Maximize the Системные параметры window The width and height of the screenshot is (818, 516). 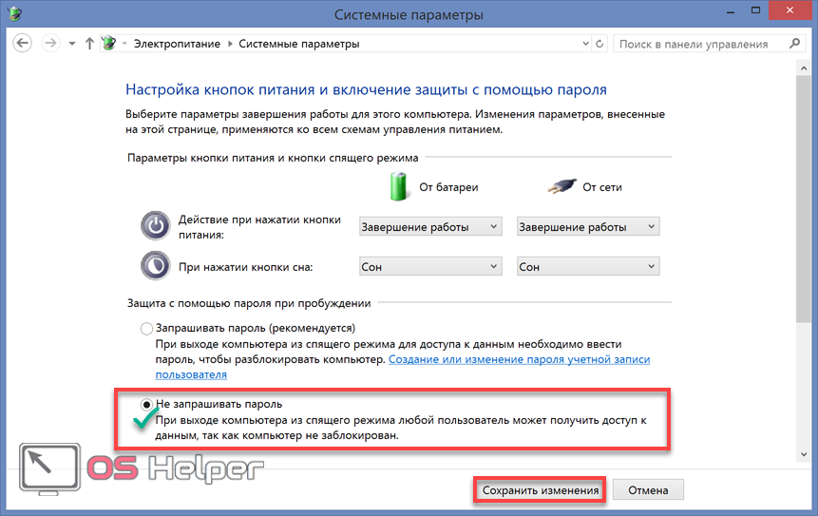[x=755, y=10]
